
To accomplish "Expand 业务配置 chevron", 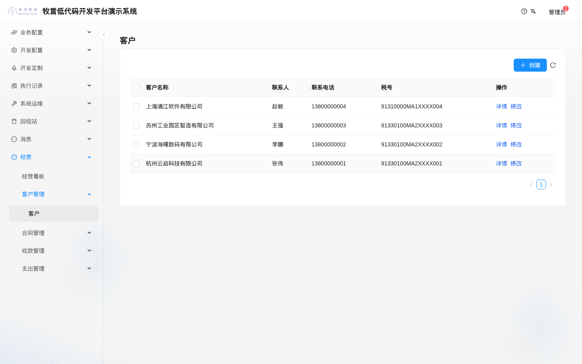I will click(89, 32).
